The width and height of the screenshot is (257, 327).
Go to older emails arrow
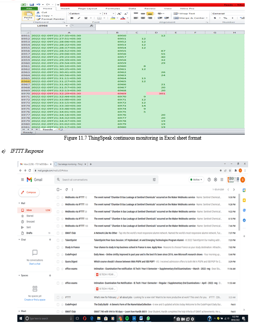[x=234, y=190]
